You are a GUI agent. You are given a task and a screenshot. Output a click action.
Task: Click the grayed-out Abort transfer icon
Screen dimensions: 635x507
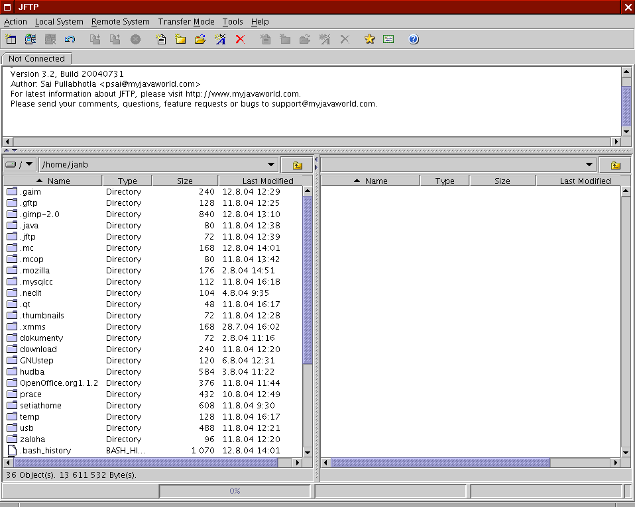135,39
